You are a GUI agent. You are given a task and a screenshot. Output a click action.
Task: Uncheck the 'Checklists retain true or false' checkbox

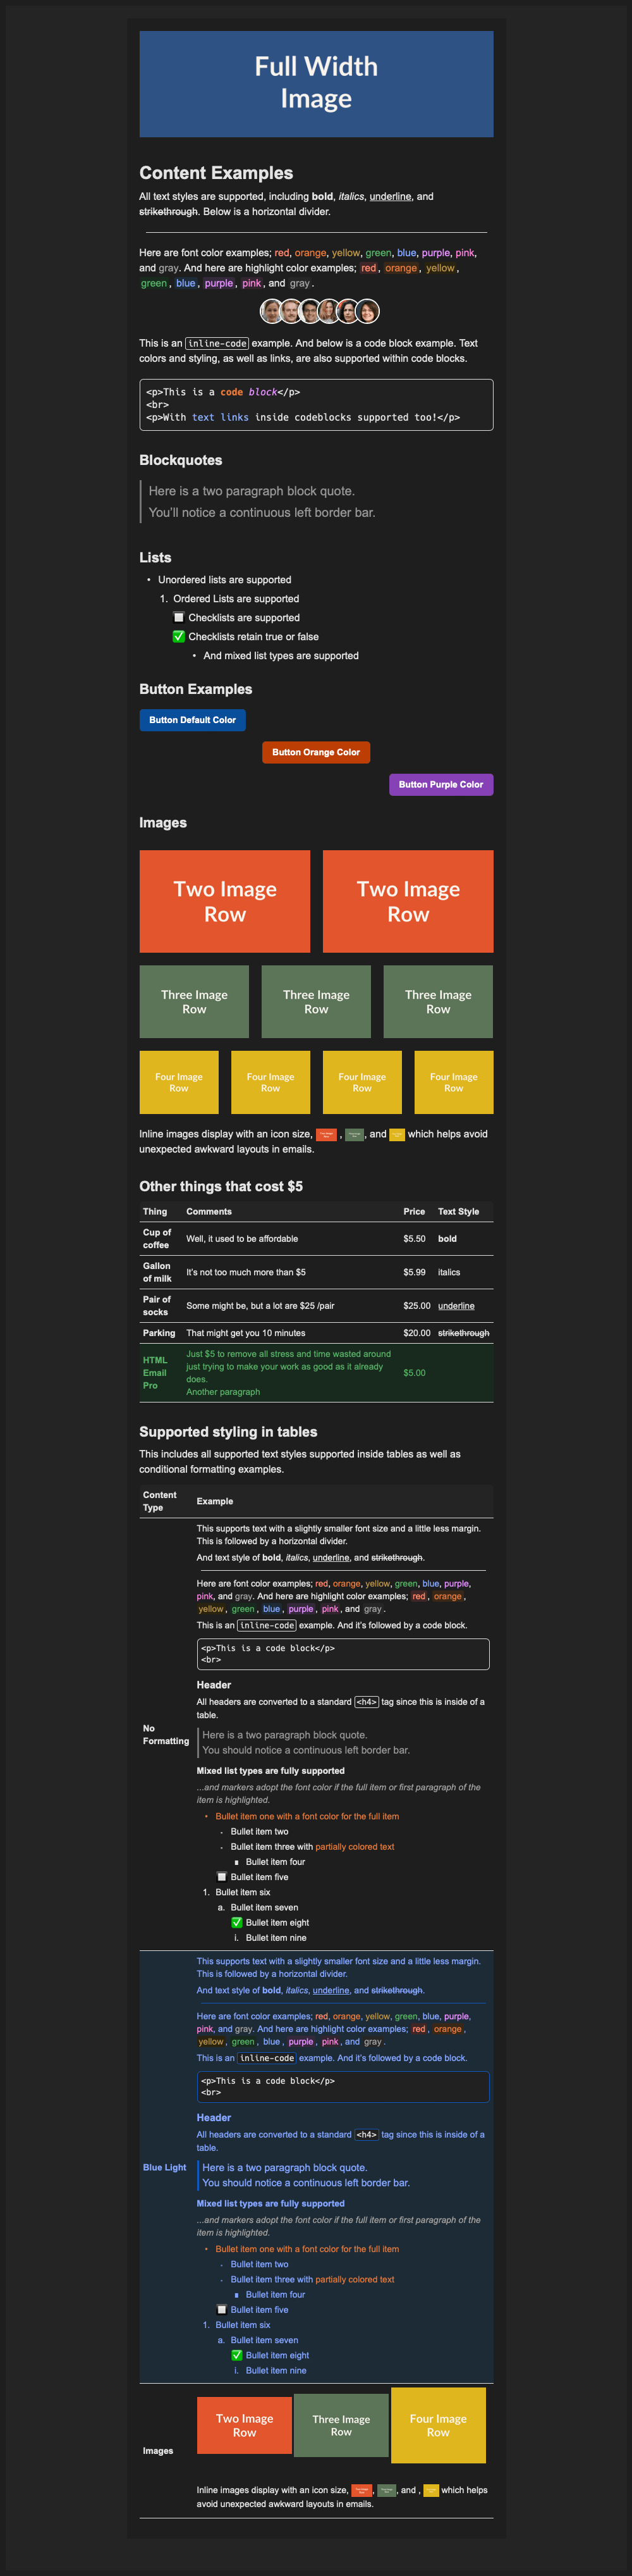(179, 636)
